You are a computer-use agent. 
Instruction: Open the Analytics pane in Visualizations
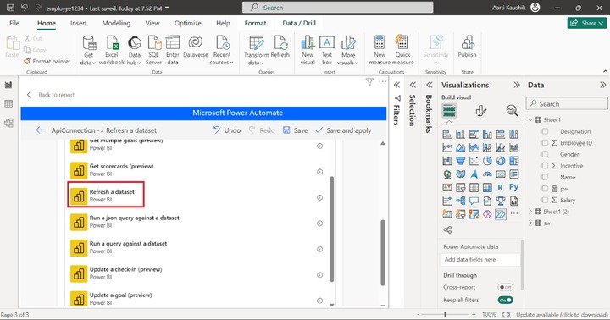[x=512, y=111]
